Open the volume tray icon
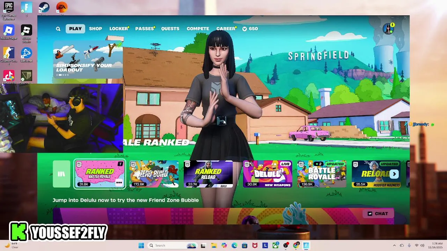This screenshot has width=447, height=251. [x=422, y=245]
